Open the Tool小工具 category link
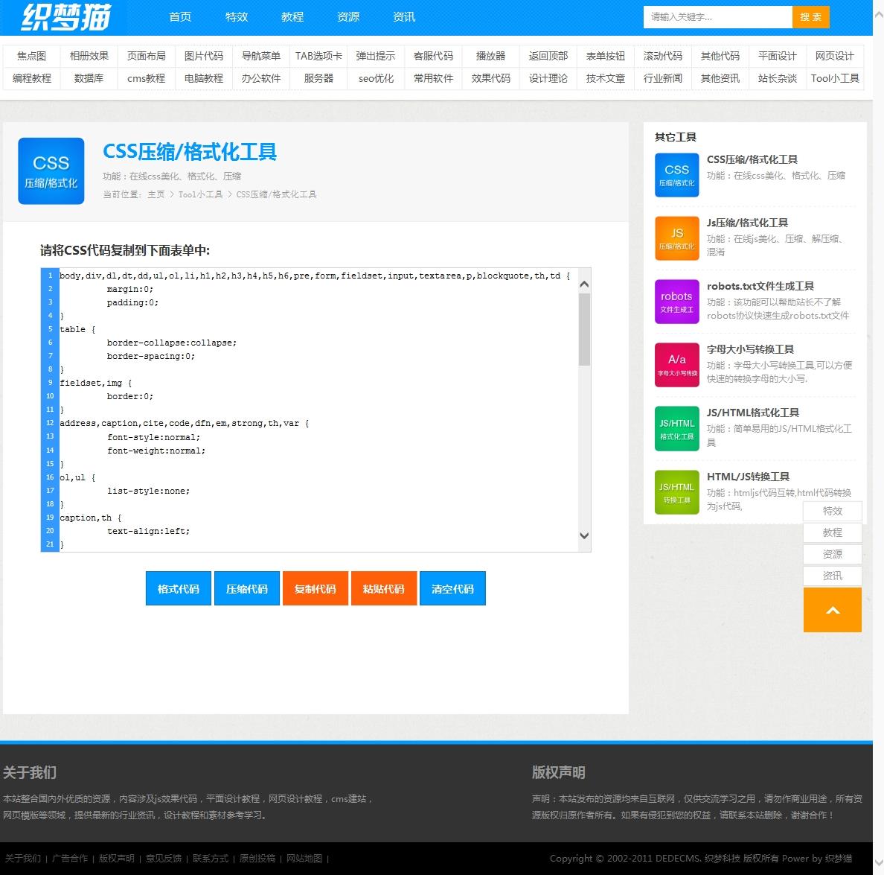The height and width of the screenshot is (875, 884). (x=835, y=78)
